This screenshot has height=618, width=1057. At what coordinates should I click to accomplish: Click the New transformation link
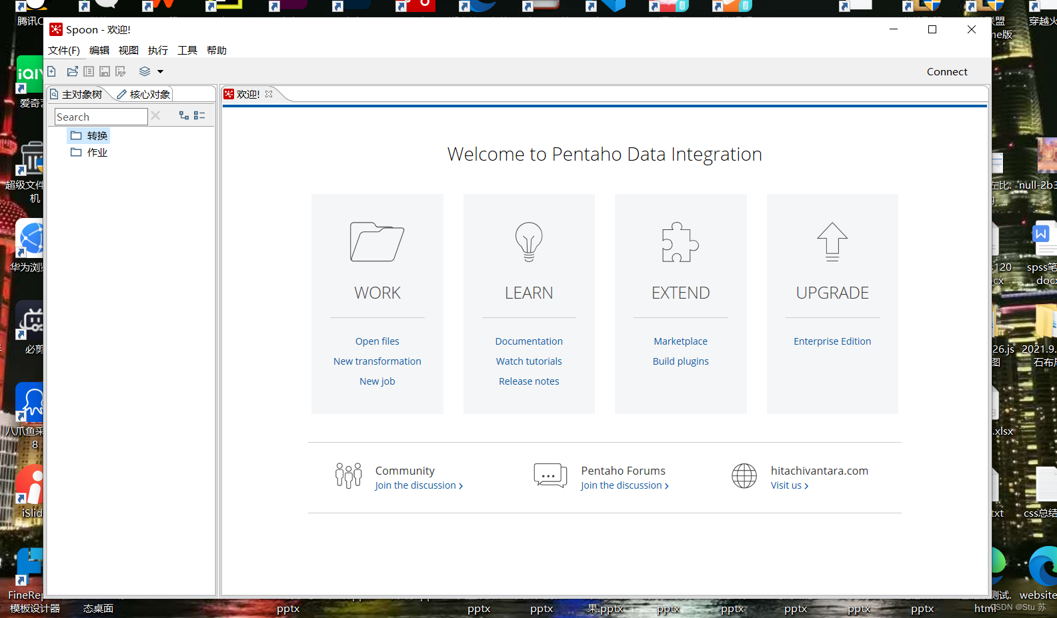click(x=377, y=361)
